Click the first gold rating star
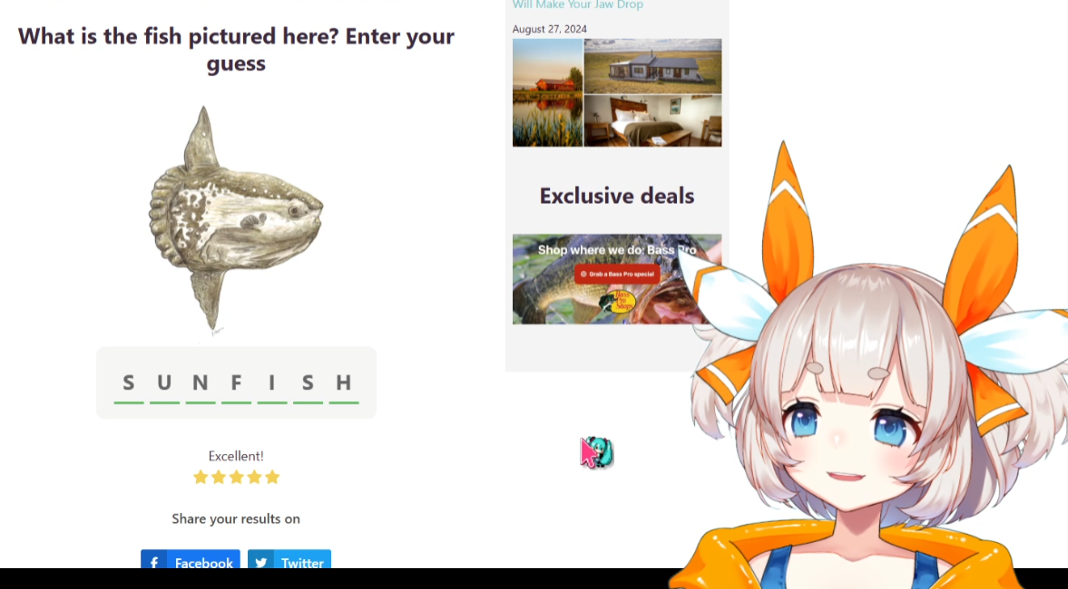The width and height of the screenshot is (1068, 589). tap(201, 477)
